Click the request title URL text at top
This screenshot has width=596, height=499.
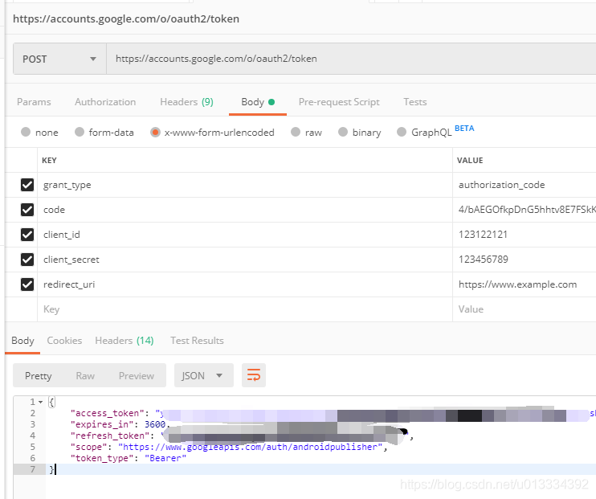click(126, 18)
